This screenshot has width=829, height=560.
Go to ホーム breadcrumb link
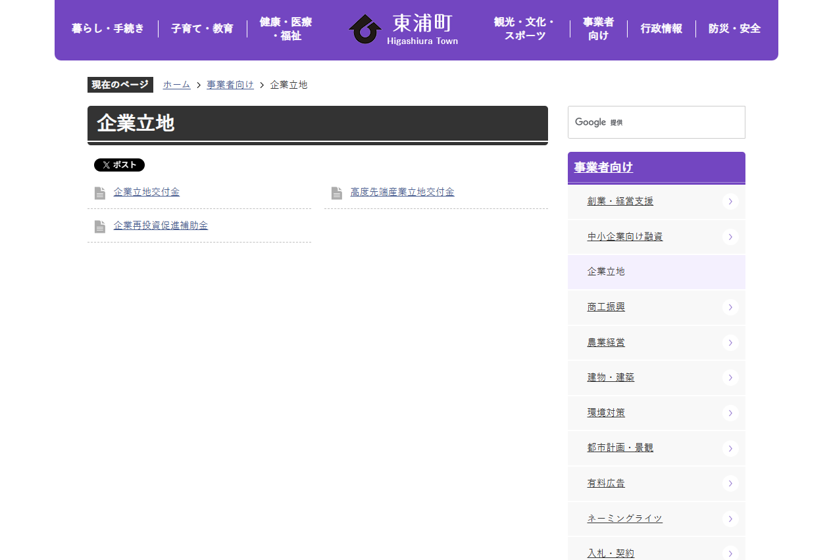tap(177, 85)
